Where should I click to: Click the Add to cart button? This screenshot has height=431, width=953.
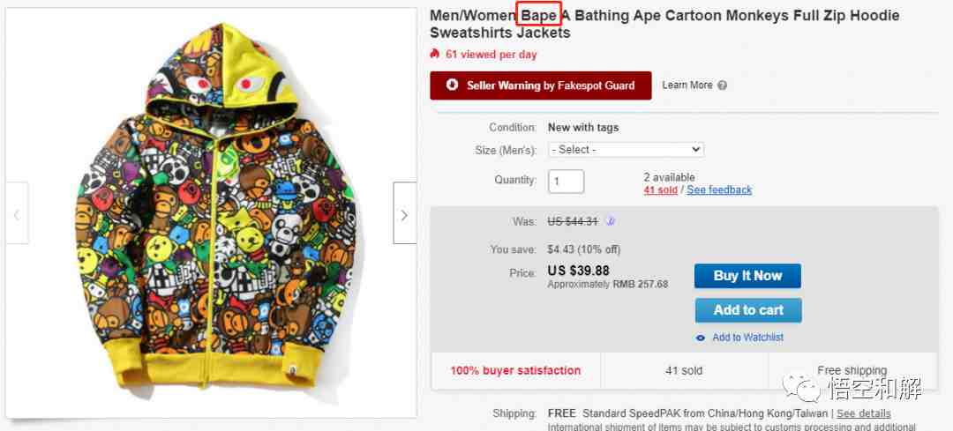tap(748, 310)
